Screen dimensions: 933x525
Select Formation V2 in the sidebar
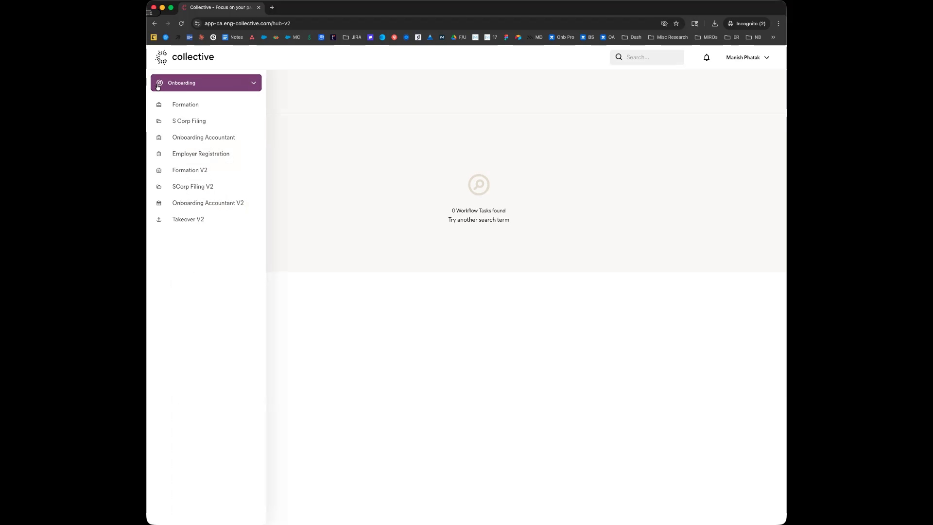(x=190, y=170)
